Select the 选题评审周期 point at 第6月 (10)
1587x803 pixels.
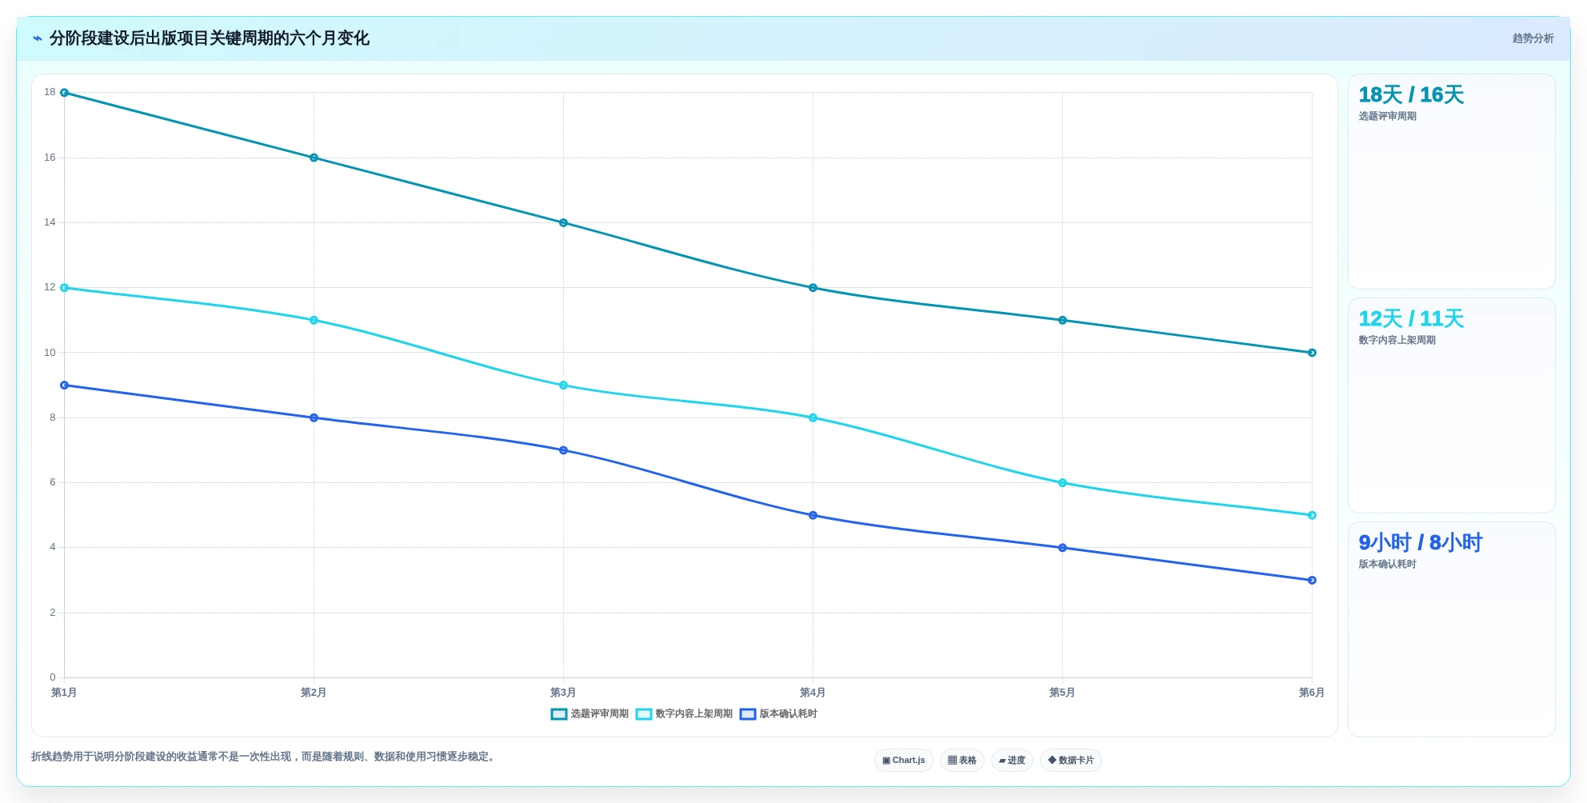point(1312,353)
